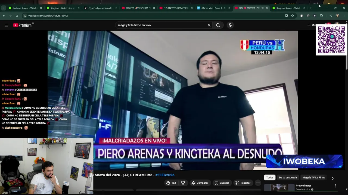Go back with browser back arrow
Image resolution: width=348 pixels, height=195 pixels.
tap(4, 16)
